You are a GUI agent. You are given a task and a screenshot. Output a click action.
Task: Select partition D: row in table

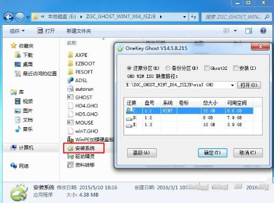pos(189,118)
